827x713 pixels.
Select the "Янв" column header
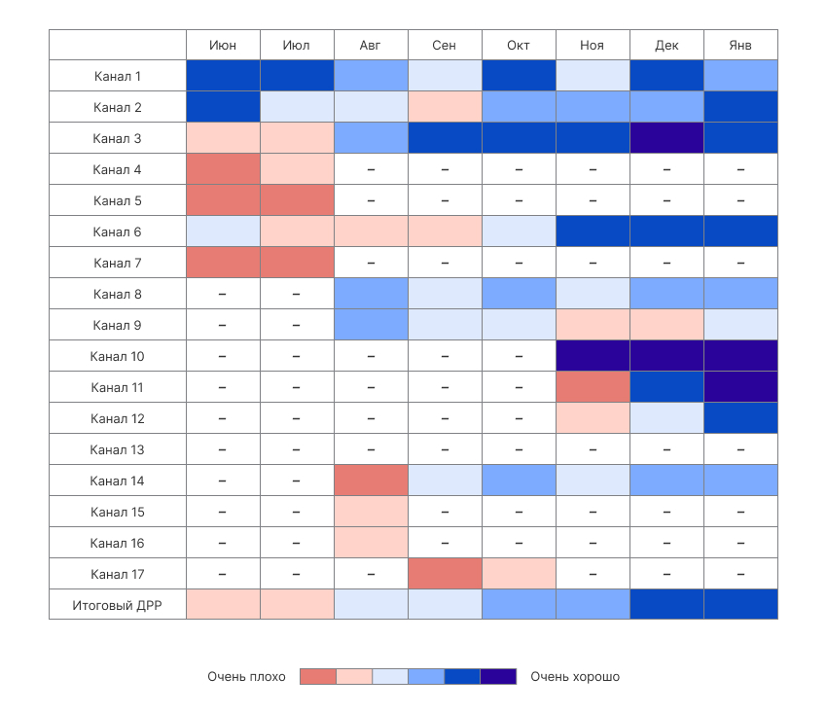(x=740, y=45)
